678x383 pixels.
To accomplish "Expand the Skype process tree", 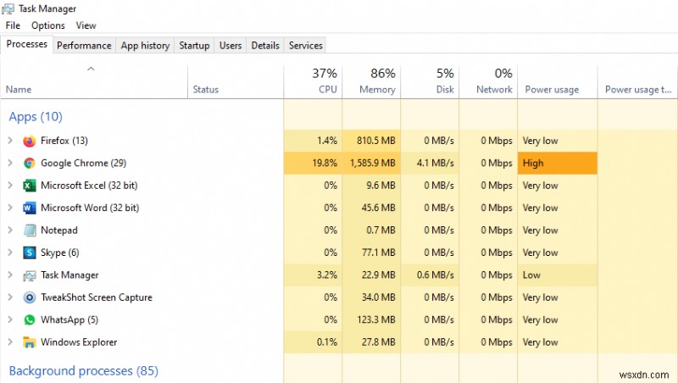I will 10,253.
